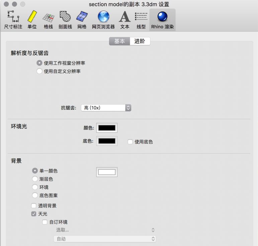Click the 环境光 颜色 black swatch
The height and width of the screenshot is (246, 258).
pos(107,128)
